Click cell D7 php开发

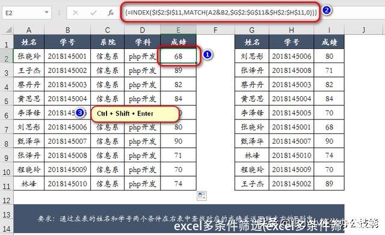[x=143, y=127]
